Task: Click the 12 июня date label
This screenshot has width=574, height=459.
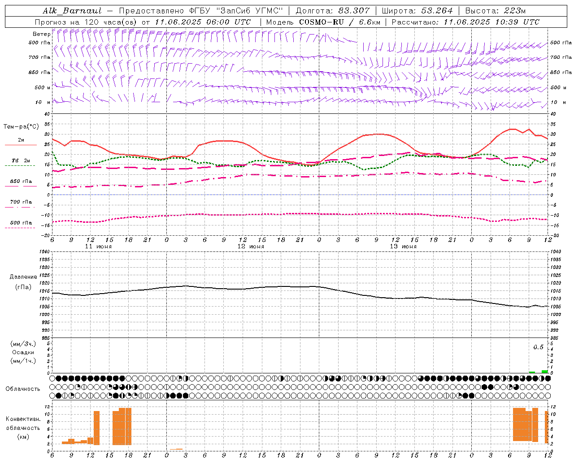Action: click(x=251, y=247)
